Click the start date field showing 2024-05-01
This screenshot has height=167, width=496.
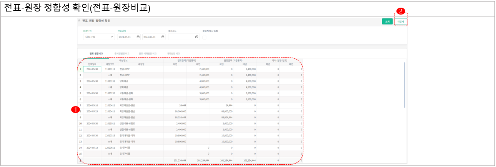coord(126,37)
